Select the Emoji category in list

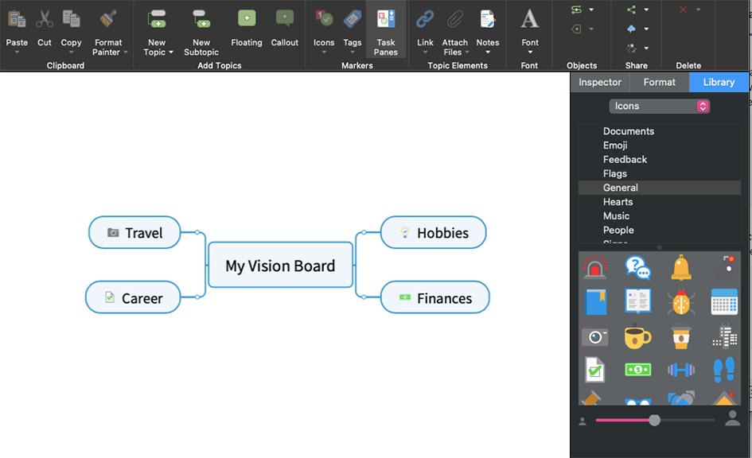pyautogui.click(x=615, y=146)
